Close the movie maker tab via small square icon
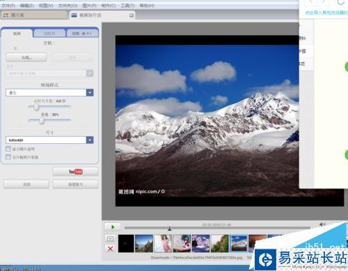The width and height of the screenshot is (348, 271). 132,15
